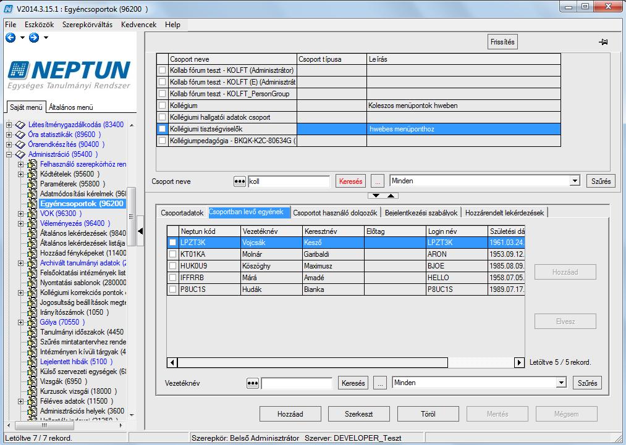Click the up arrow splitter between panels
The width and height of the screenshot is (626, 445).
click(x=391, y=196)
